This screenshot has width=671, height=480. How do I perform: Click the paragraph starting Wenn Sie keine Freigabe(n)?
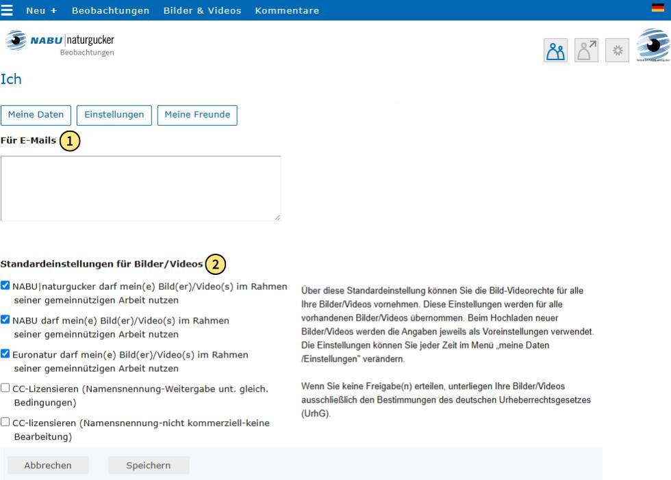coord(446,400)
